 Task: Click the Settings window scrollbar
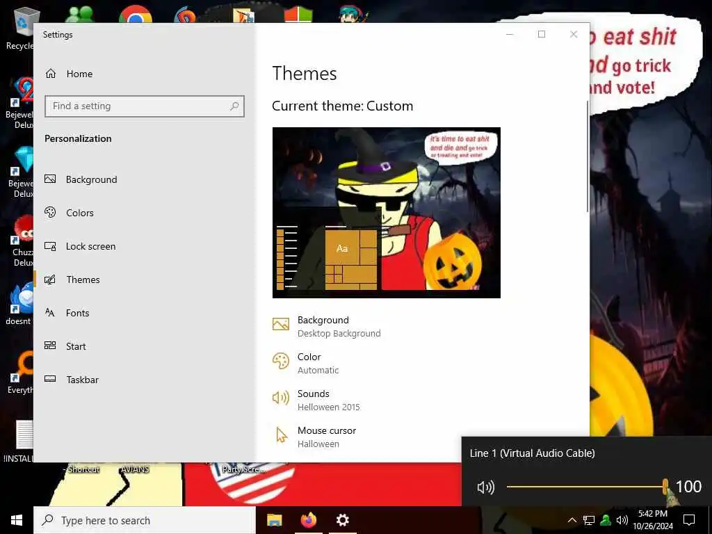(588, 156)
